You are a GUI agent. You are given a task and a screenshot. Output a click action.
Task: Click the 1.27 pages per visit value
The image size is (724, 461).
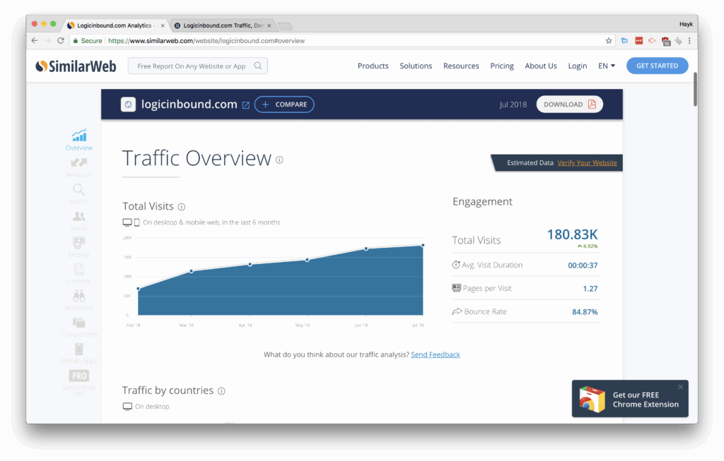[x=590, y=289]
